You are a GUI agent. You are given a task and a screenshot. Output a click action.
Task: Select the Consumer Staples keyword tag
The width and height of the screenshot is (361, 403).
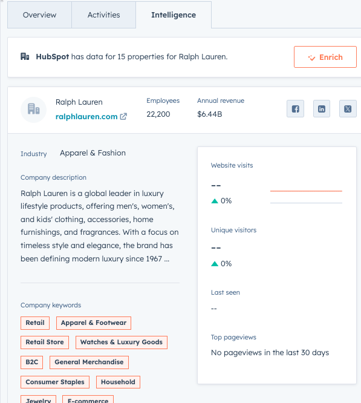55,382
